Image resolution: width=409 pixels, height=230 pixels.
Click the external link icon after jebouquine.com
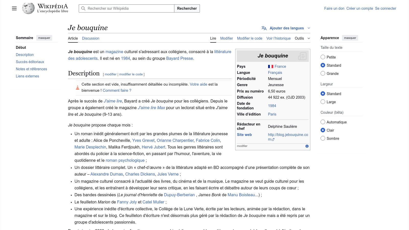[x=273, y=140]
